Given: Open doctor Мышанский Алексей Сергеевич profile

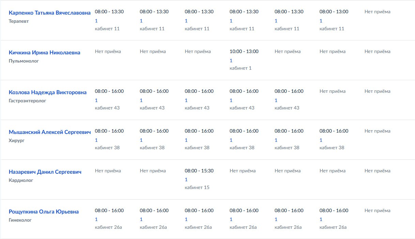Looking at the screenshot, I should pyautogui.click(x=50, y=132).
